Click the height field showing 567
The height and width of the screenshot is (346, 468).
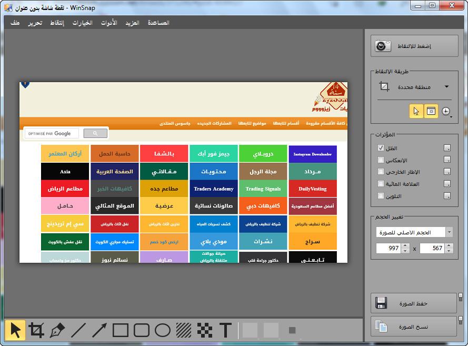click(x=433, y=248)
